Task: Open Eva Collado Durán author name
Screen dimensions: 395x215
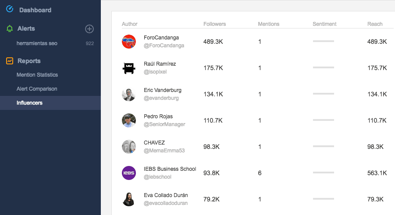Action: [166, 195]
